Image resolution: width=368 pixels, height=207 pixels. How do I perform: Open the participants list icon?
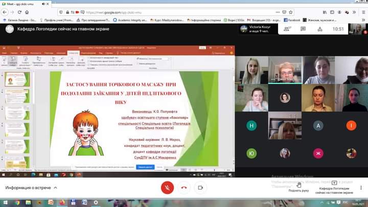tap(287, 29)
